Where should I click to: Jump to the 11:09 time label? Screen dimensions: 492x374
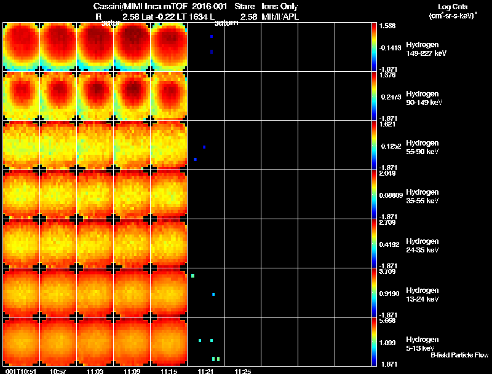132,371
